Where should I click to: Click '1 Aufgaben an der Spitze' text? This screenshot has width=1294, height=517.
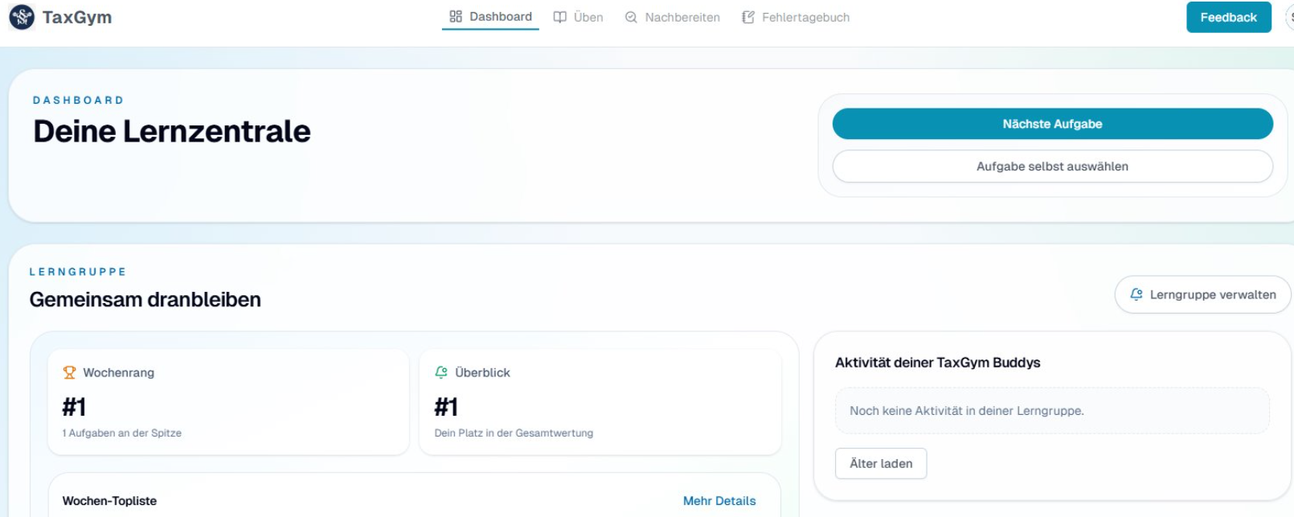122,433
